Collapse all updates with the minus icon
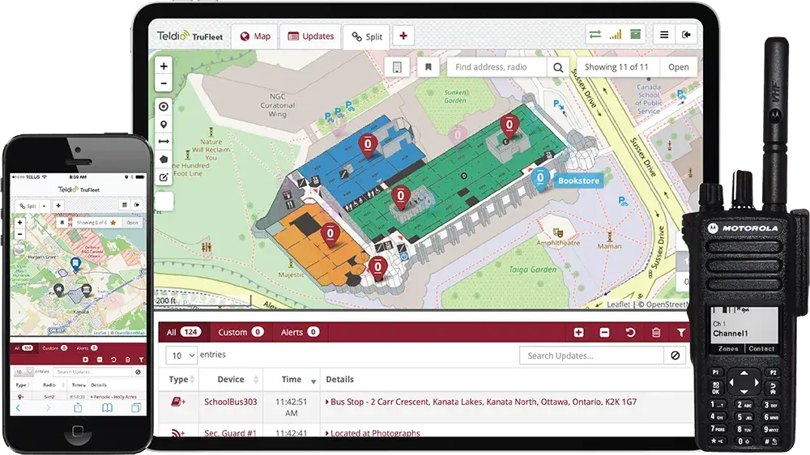 604,333
